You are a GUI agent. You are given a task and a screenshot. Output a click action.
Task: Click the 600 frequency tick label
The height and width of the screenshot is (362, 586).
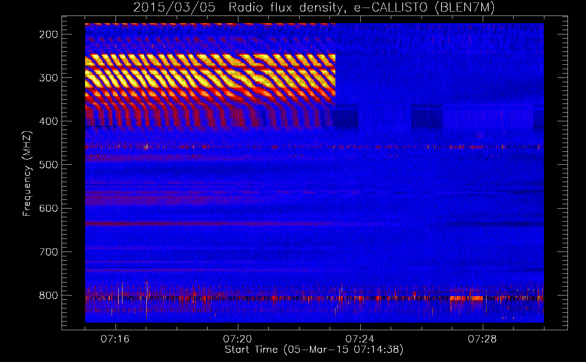(49, 208)
